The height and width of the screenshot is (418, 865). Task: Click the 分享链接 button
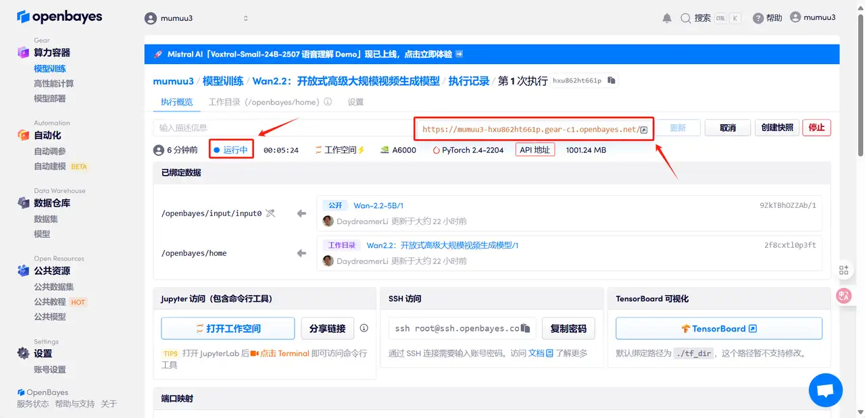pyautogui.click(x=328, y=328)
